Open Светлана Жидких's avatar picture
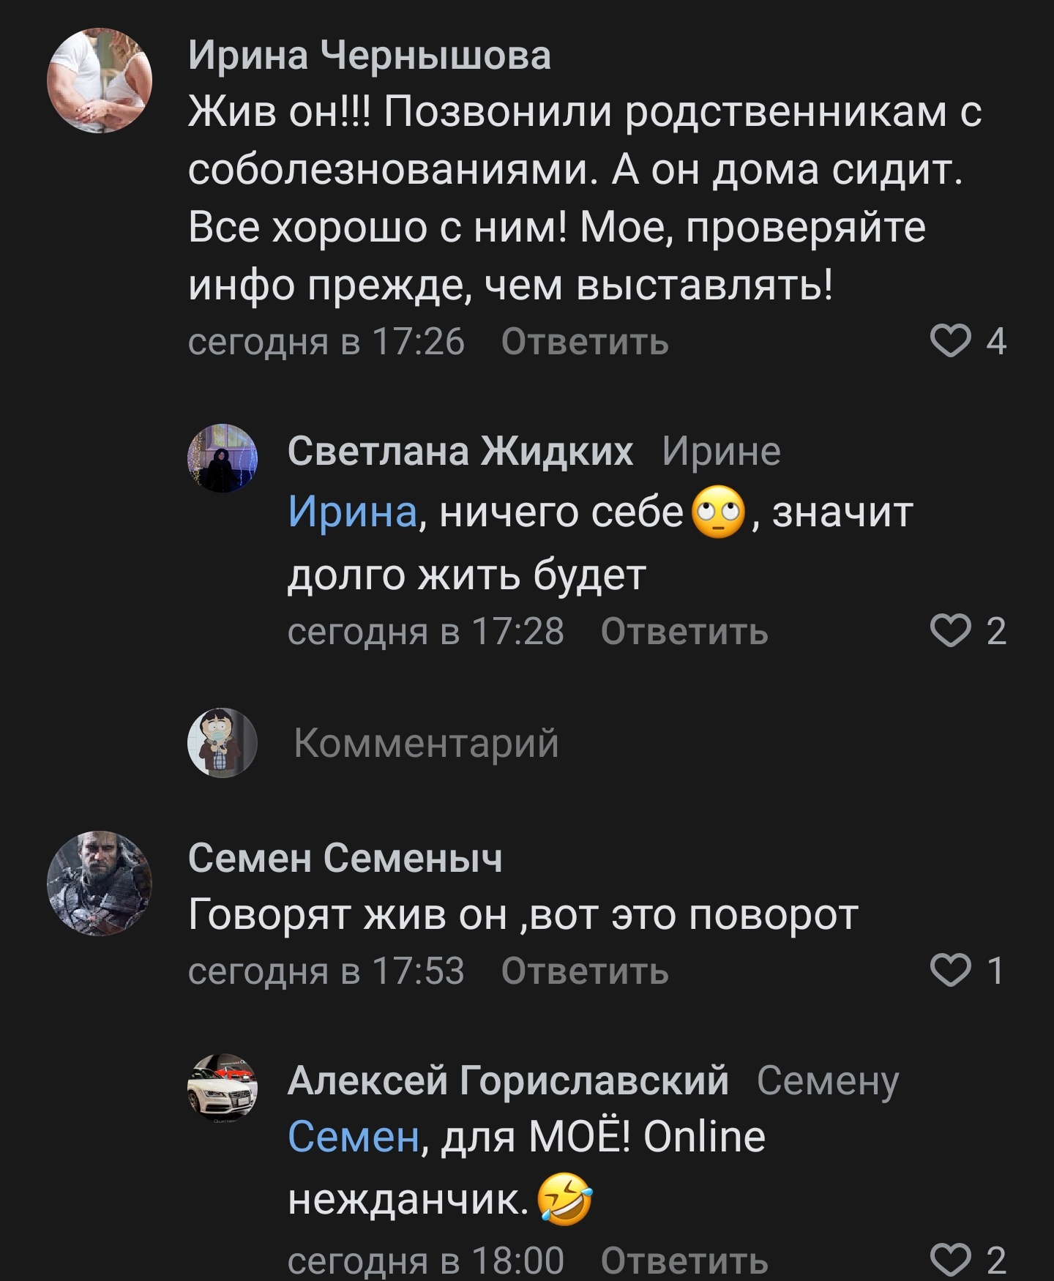1054x1281 pixels. (223, 458)
